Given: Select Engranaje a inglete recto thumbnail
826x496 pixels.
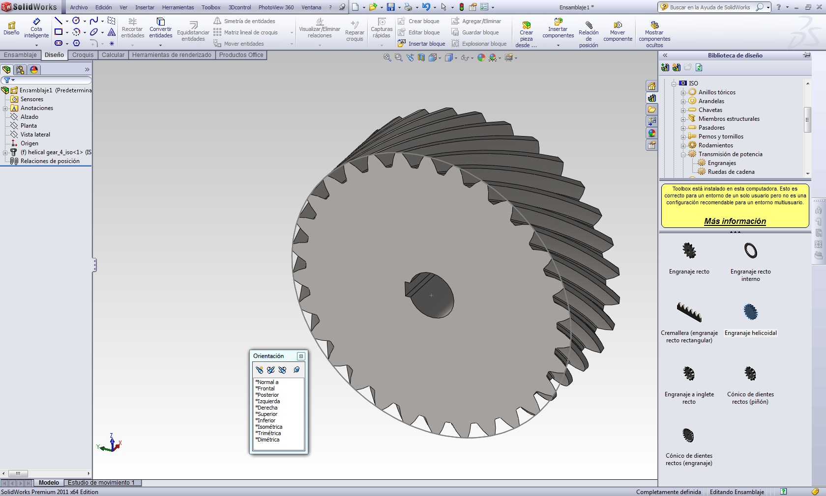Looking at the screenshot, I should tap(689, 374).
